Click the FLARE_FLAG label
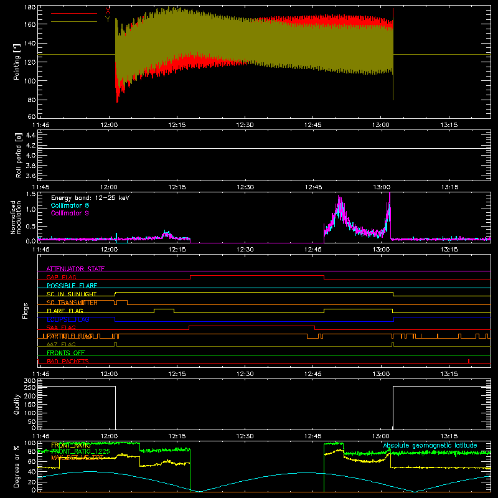The height and width of the screenshot is (498, 498). pyautogui.click(x=65, y=311)
